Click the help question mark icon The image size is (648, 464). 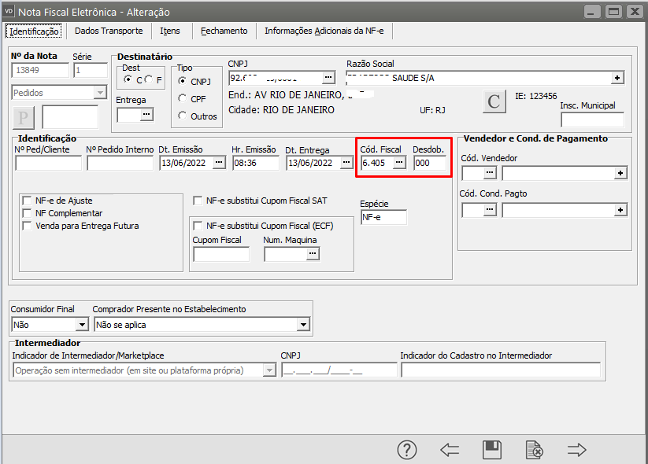(406, 450)
